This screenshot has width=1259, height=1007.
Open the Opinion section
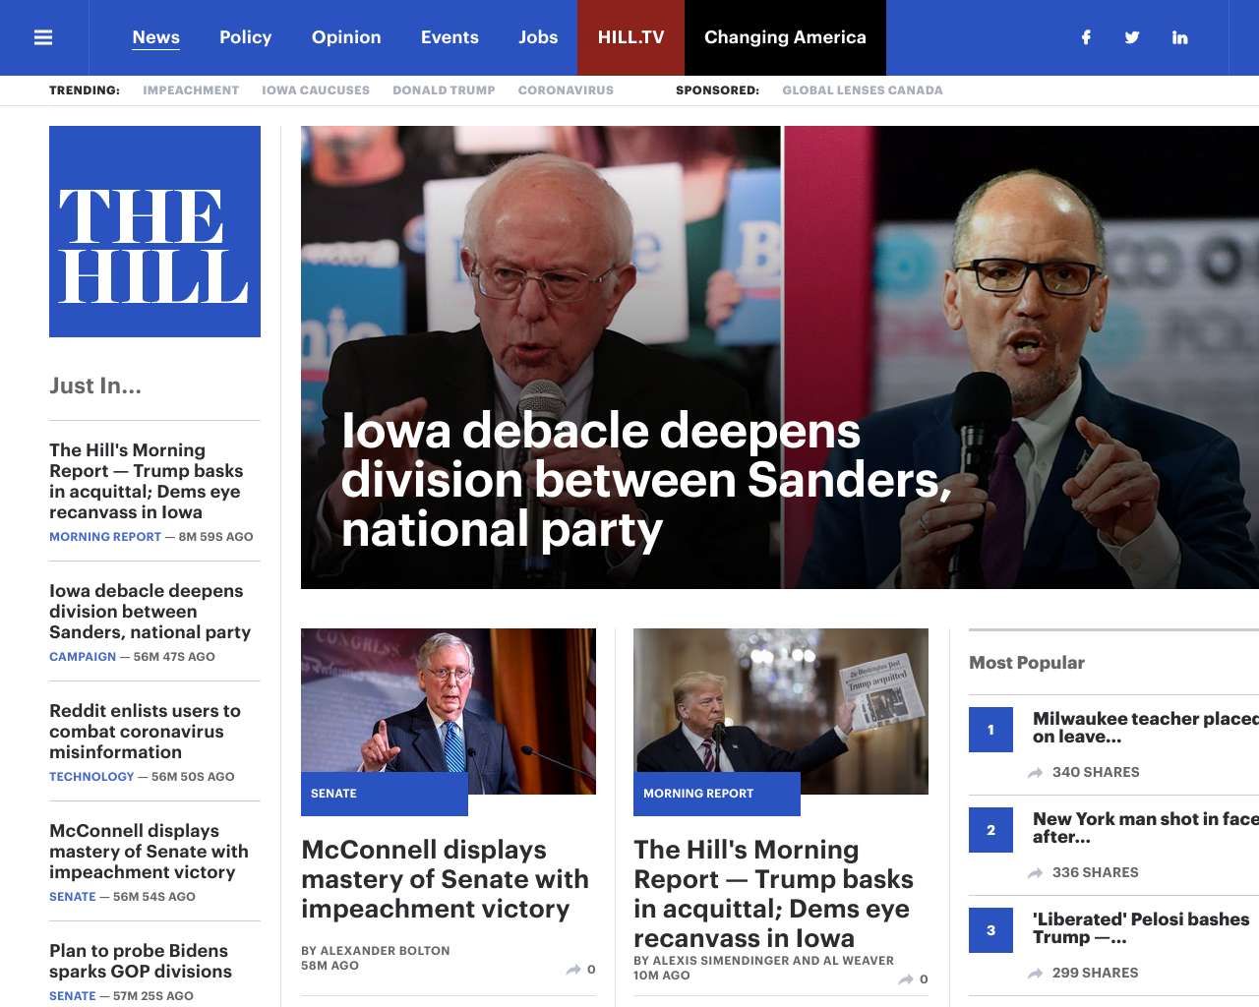click(x=346, y=37)
